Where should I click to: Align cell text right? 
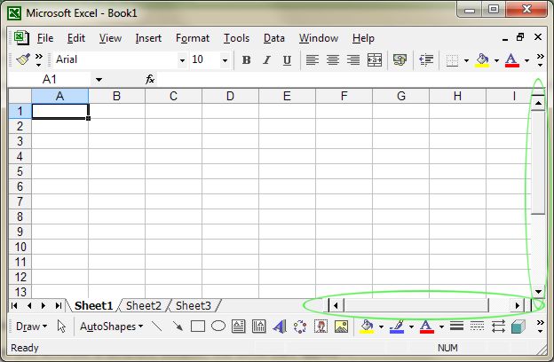[353, 60]
